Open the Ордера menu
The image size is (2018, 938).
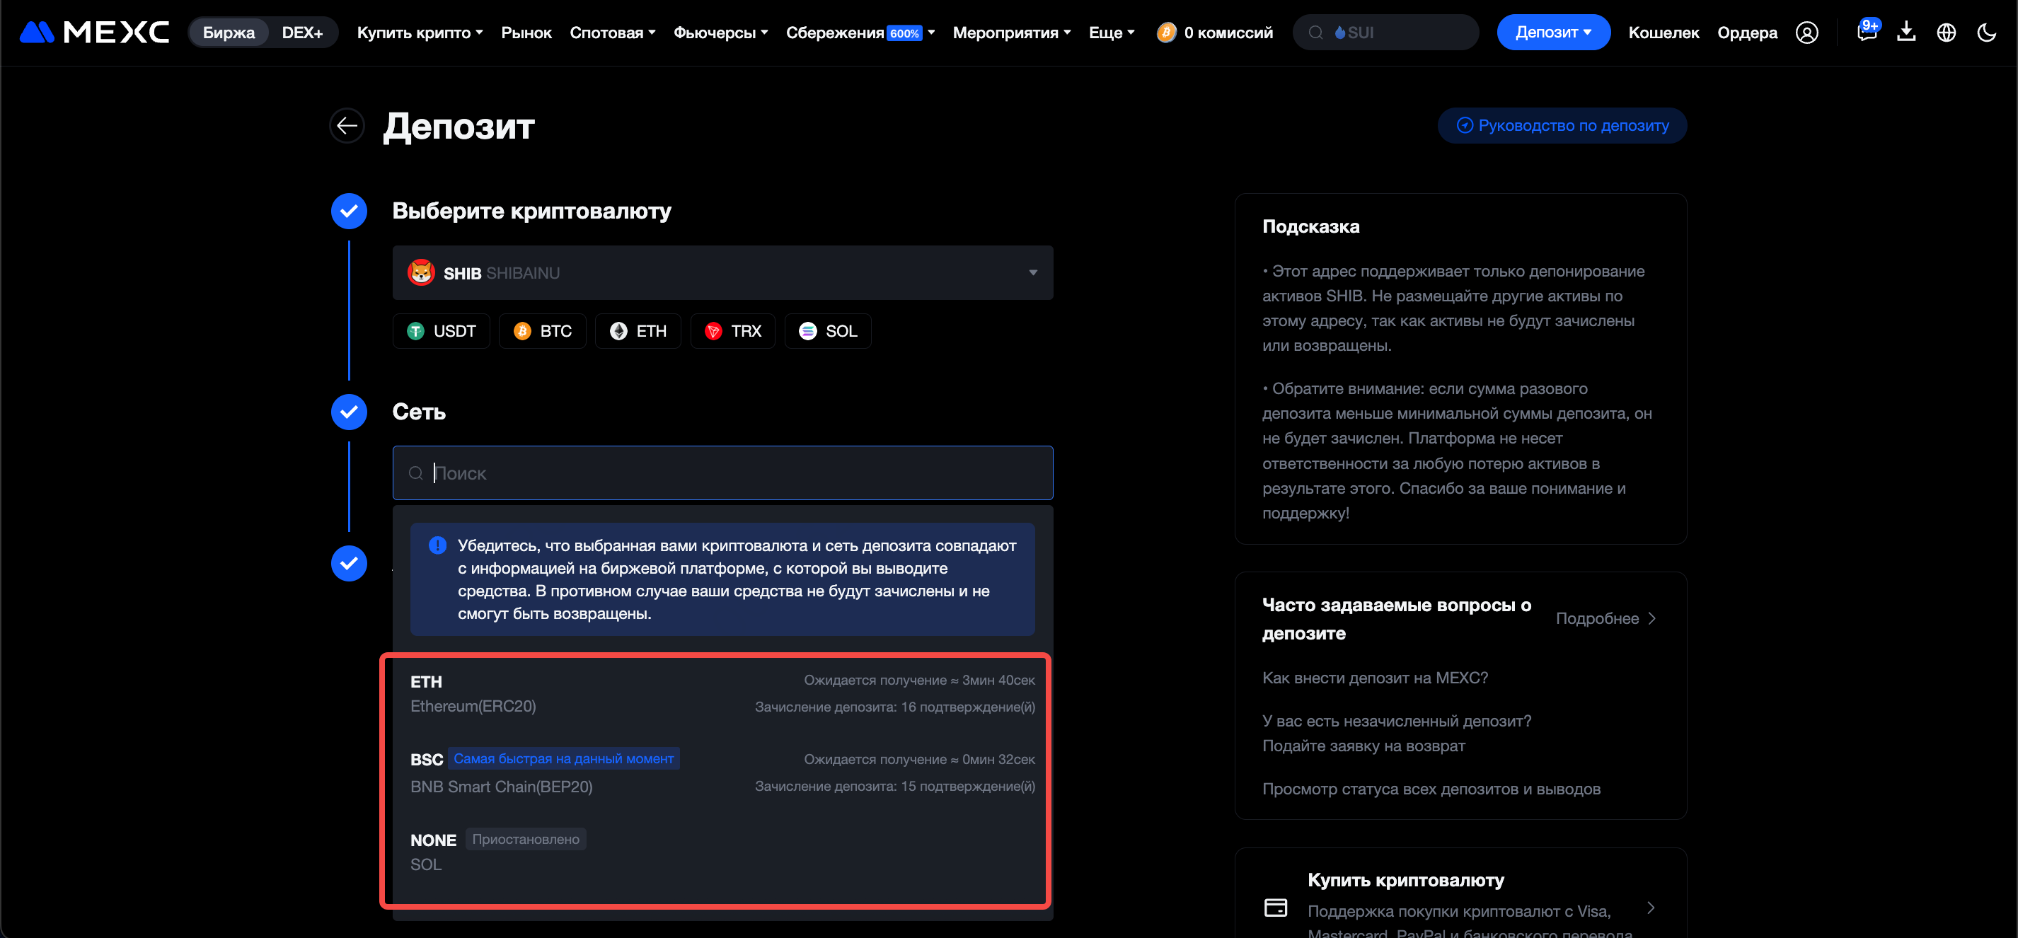[x=1748, y=32]
